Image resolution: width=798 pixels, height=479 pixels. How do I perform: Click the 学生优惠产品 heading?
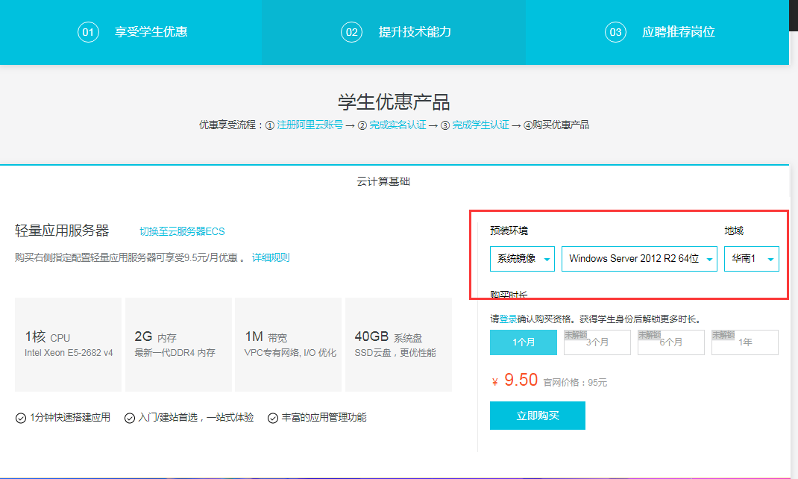(394, 102)
